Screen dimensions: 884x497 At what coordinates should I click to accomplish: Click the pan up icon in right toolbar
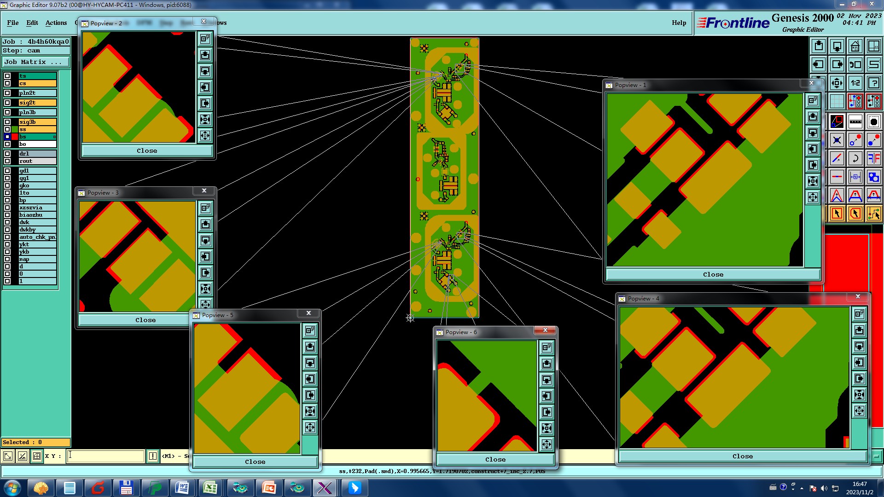tap(819, 46)
